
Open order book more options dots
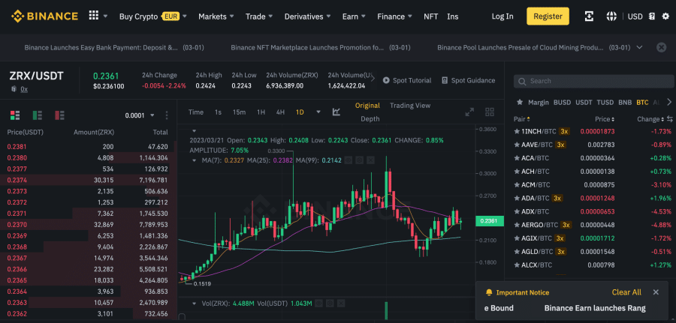point(167,115)
